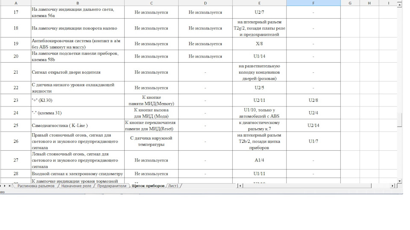Image resolution: width=410 pixels, height=230 pixels.
Task: Click cell 'U1/14' in column E
Action: [x=259, y=56]
